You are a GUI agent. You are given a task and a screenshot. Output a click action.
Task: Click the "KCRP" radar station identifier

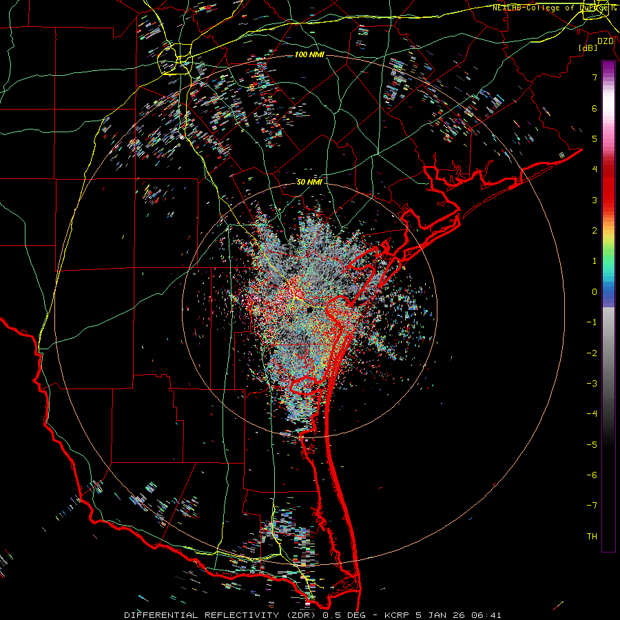point(396,615)
